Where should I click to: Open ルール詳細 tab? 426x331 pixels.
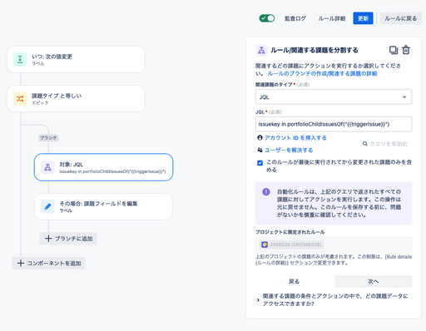[332, 18]
